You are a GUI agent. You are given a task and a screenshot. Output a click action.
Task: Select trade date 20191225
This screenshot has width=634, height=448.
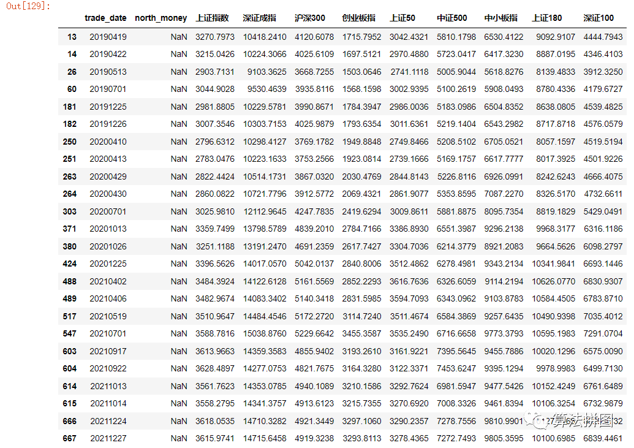108,107
